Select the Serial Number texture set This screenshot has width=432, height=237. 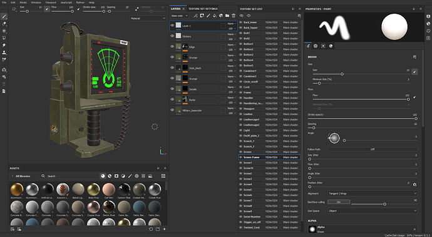click(269, 216)
